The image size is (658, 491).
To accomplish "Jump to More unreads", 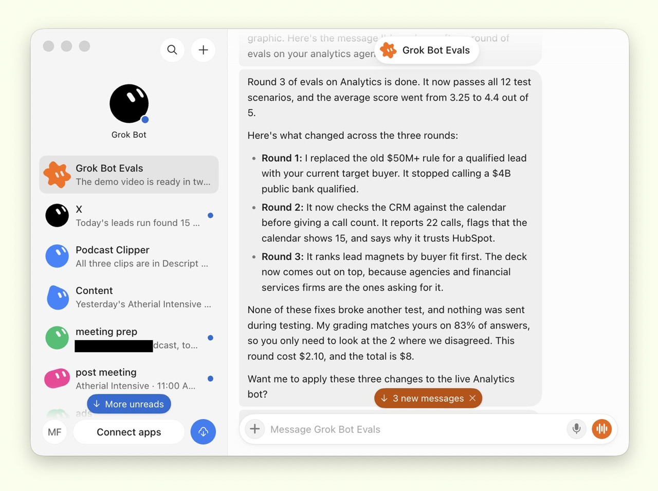I will [129, 404].
